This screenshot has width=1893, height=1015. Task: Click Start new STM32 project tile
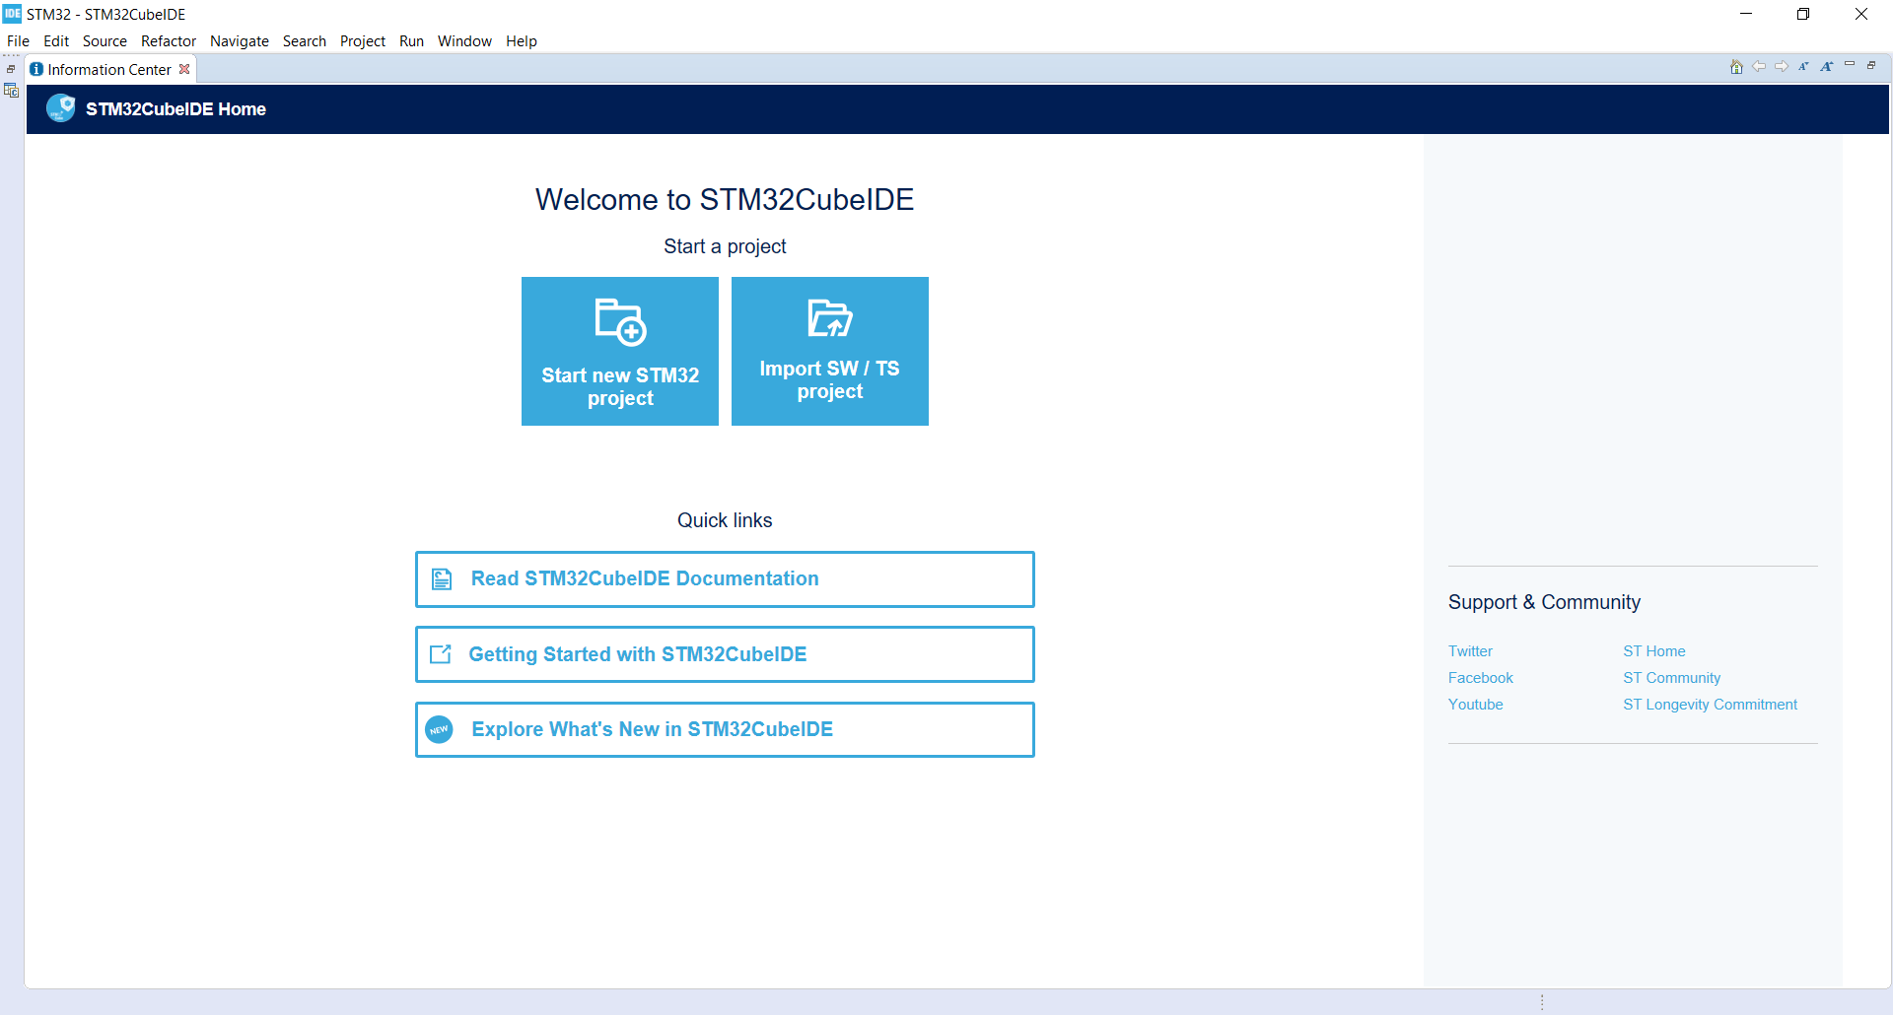(x=620, y=351)
